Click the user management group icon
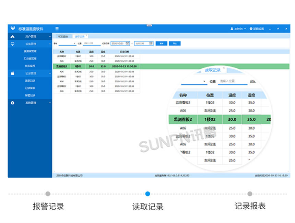 (13, 36)
